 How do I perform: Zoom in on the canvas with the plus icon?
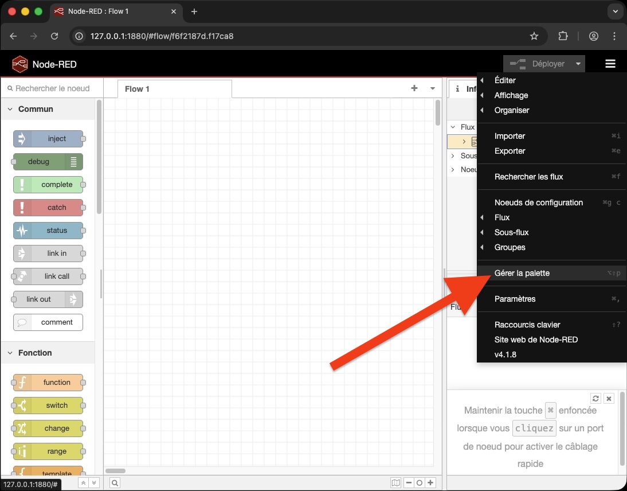[430, 482]
